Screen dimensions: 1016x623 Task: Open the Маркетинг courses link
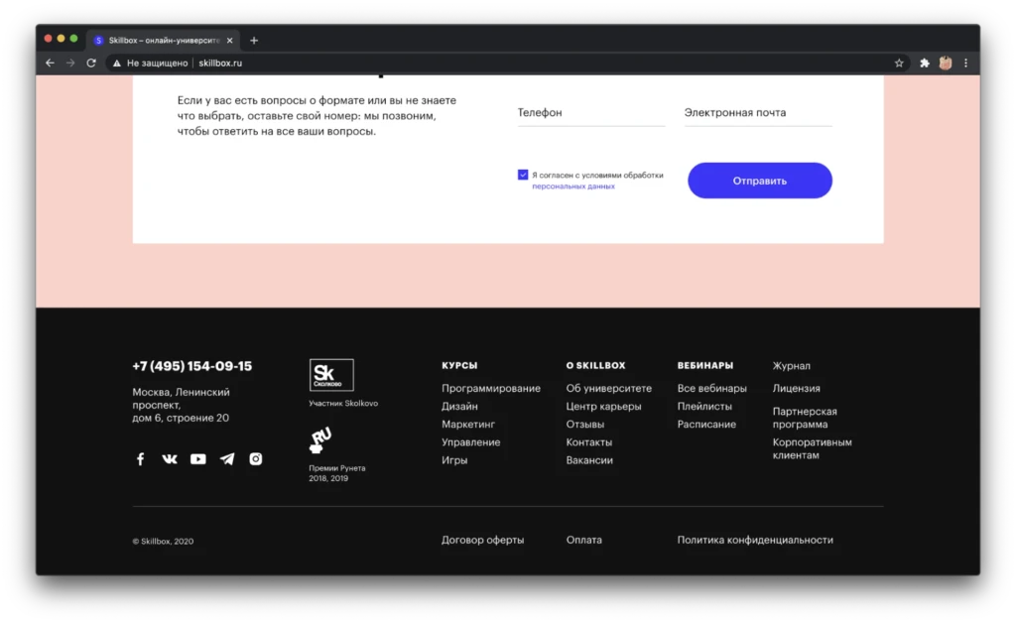[468, 425]
